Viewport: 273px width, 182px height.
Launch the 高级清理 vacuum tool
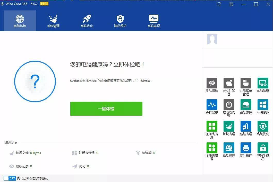click(246, 128)
